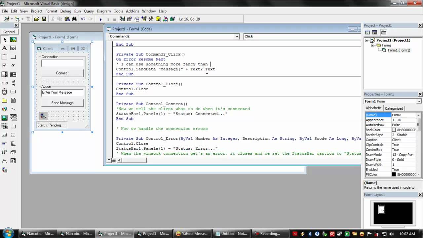The height and width of the screenshot is (238, 423).
Task: Open Add Form dropdown arrow
Action: click(22, 19)
